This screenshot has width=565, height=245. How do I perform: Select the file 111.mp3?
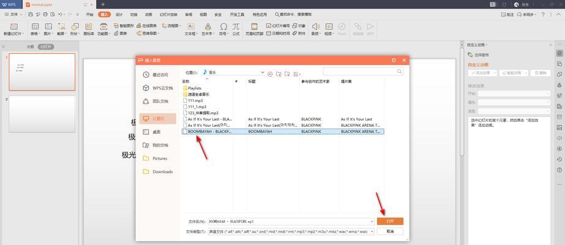[193, 100]
